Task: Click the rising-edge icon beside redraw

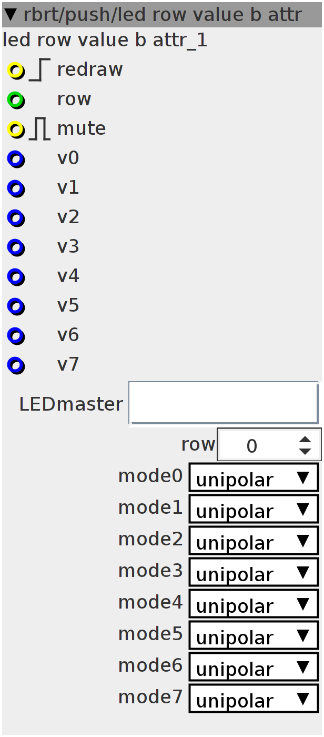Action: click(x=39, y=70)
